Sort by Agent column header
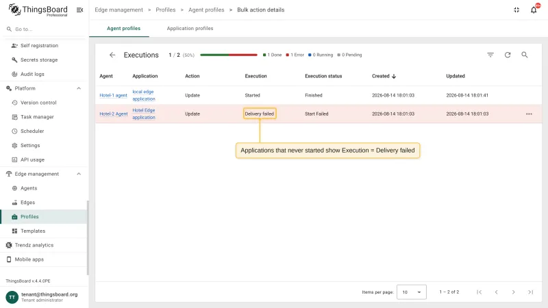This screenshot has width=548, height=308. 106,76
